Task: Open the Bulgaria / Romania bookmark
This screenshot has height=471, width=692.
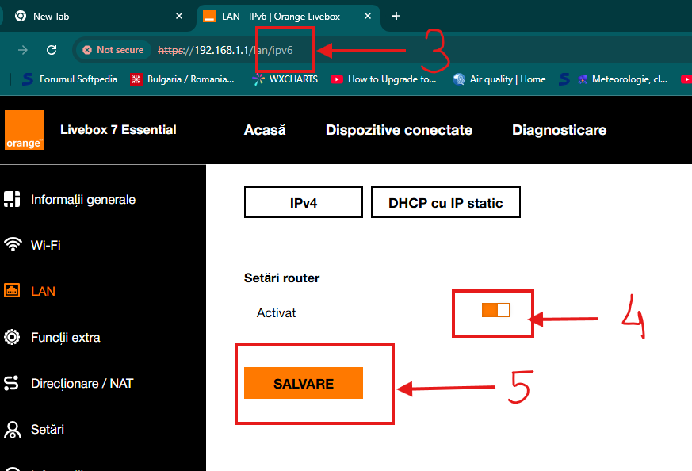Action: 182,79
